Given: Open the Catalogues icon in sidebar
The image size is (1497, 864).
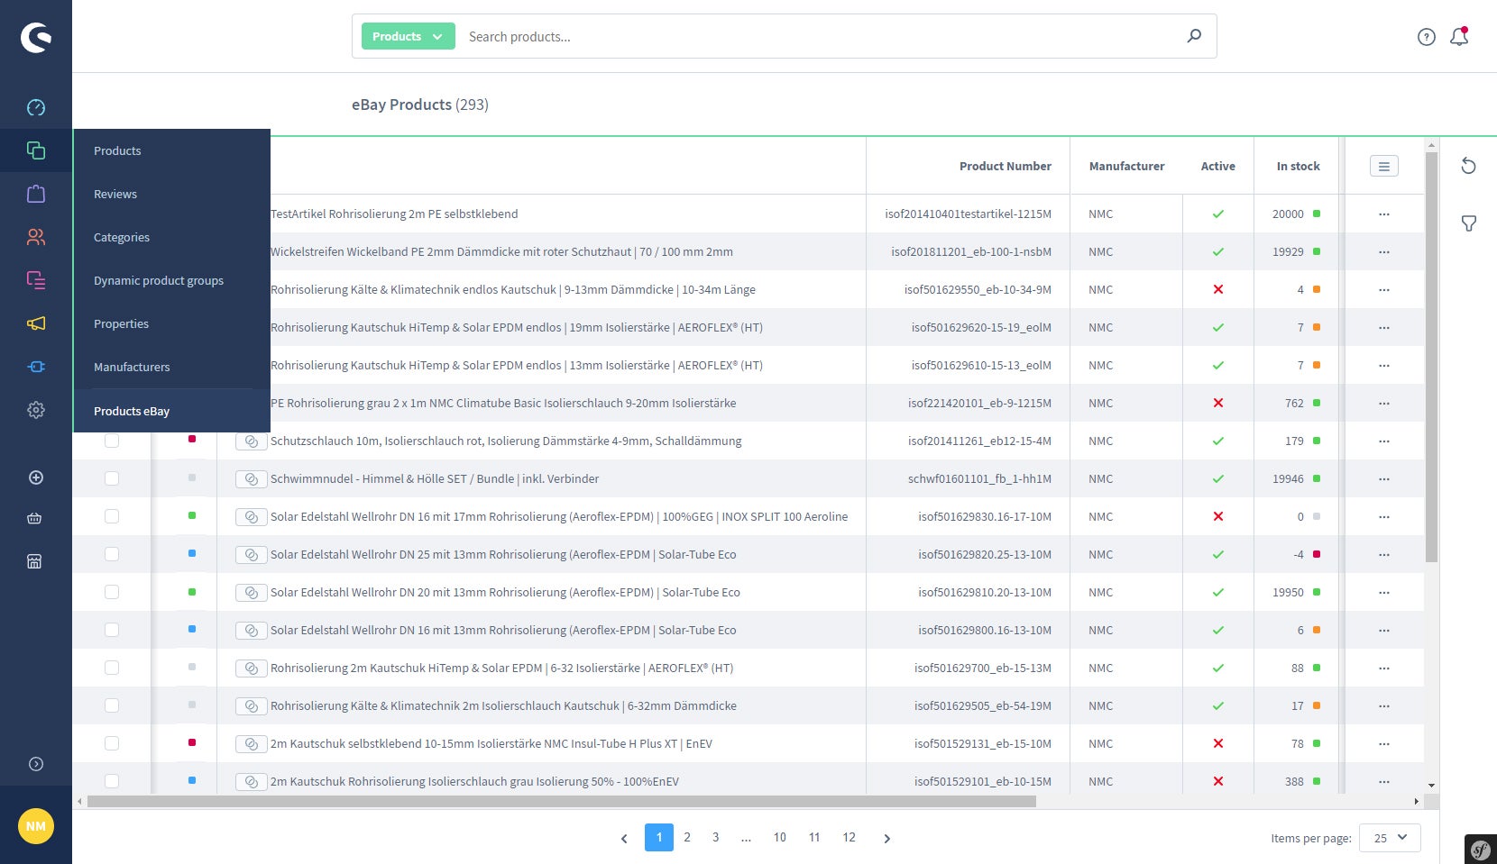Looking at the screenshot, I should click(36, 150).
